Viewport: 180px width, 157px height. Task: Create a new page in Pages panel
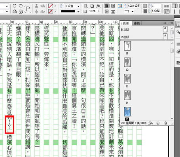(158, 123)
